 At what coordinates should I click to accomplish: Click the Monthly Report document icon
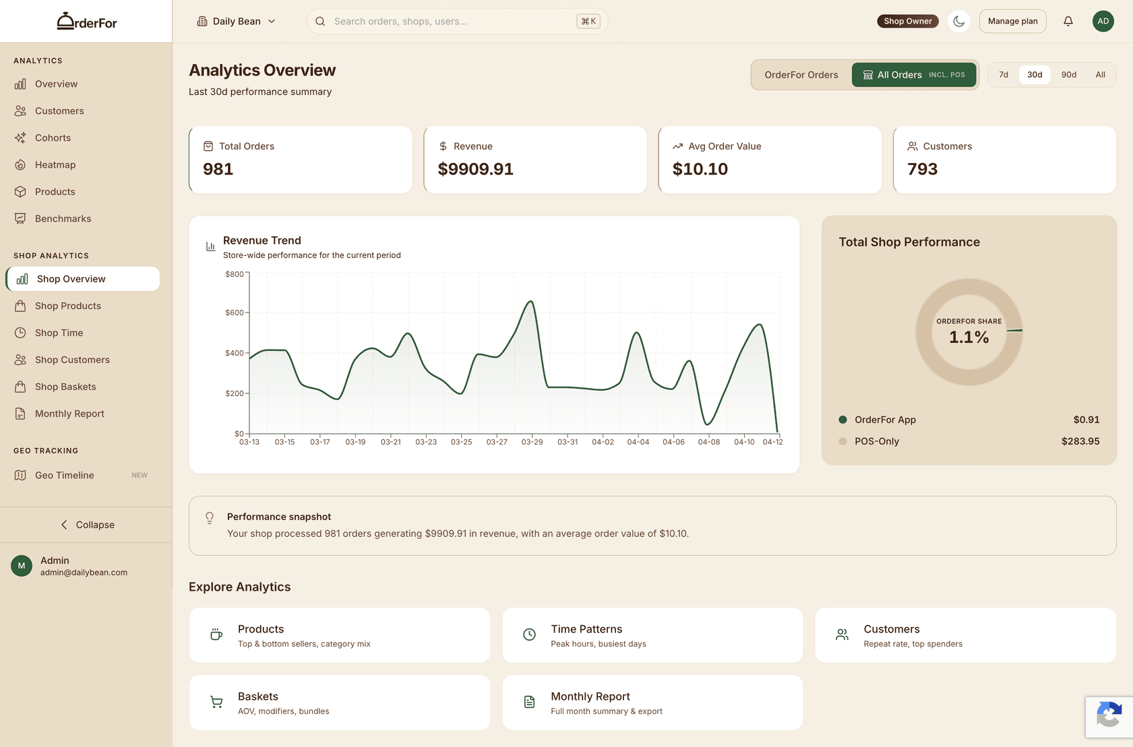[21, 413]
